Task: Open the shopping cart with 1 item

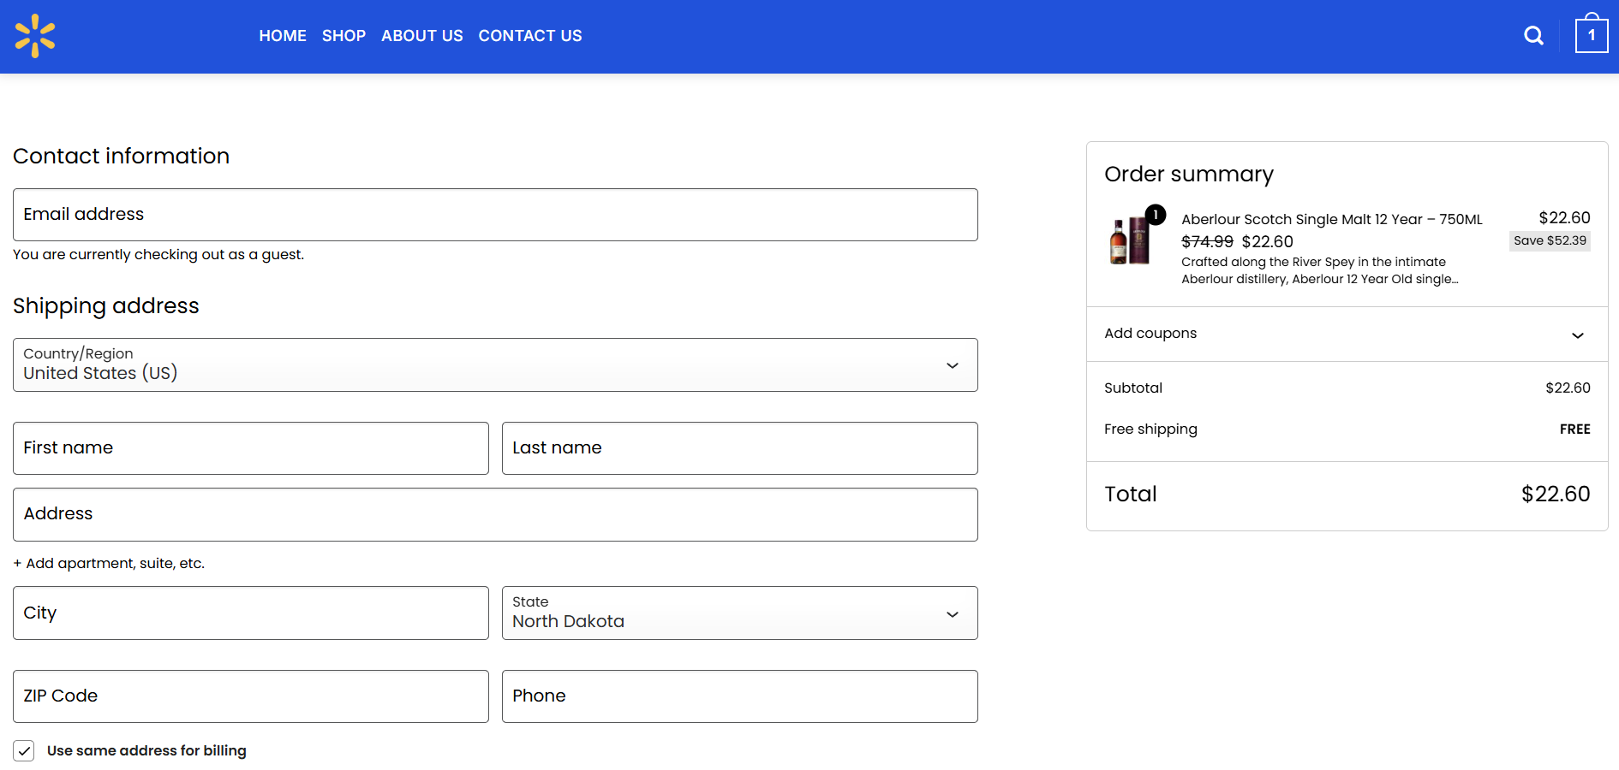Action: coord(1592,34)
